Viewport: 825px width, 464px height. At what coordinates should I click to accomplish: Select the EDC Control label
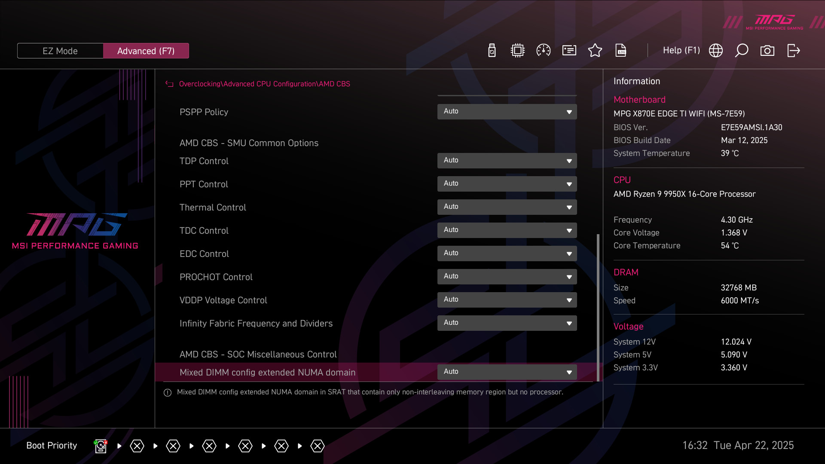204,254
